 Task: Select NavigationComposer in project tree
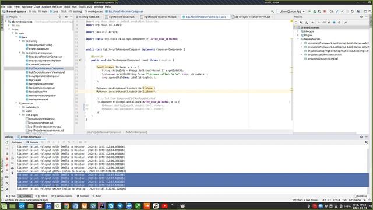pyautogui.click(x=41, y=84)
